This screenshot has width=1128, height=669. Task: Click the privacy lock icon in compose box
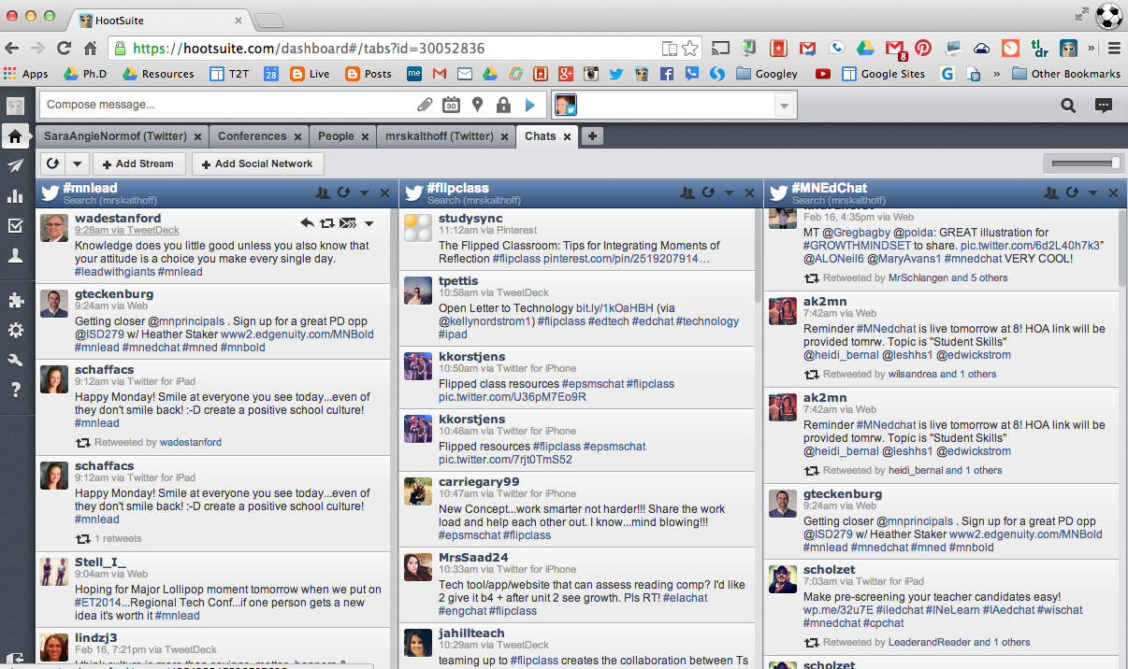pos(503,105)
